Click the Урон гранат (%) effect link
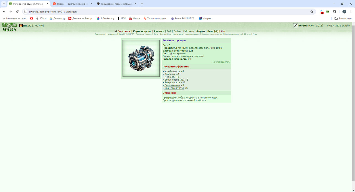This screenshot has width=355, height=192. click(174, 88)
